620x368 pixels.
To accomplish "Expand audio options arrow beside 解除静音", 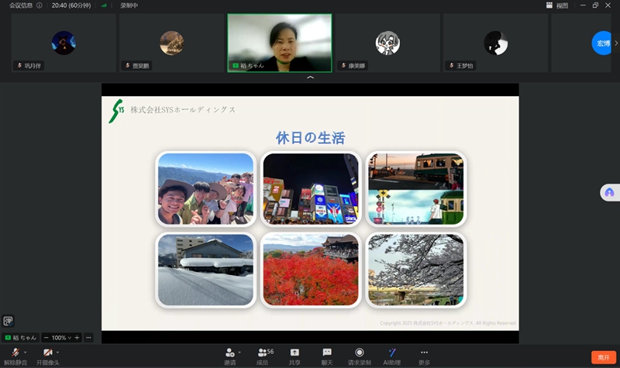I will coord(25,353).
